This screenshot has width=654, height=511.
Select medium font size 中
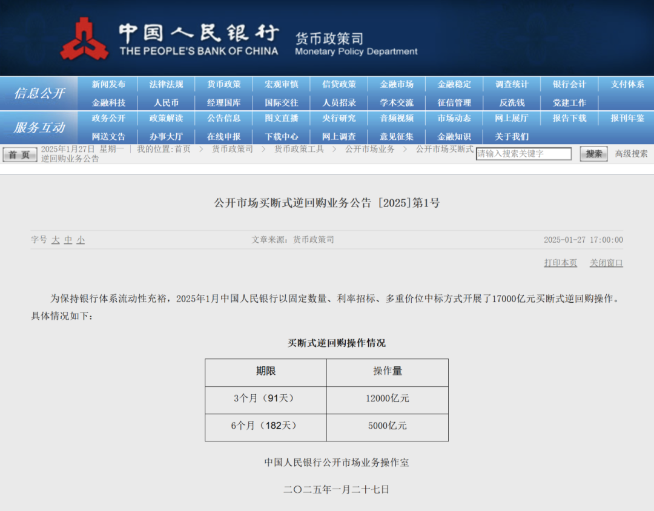click(x=68, y=240)
